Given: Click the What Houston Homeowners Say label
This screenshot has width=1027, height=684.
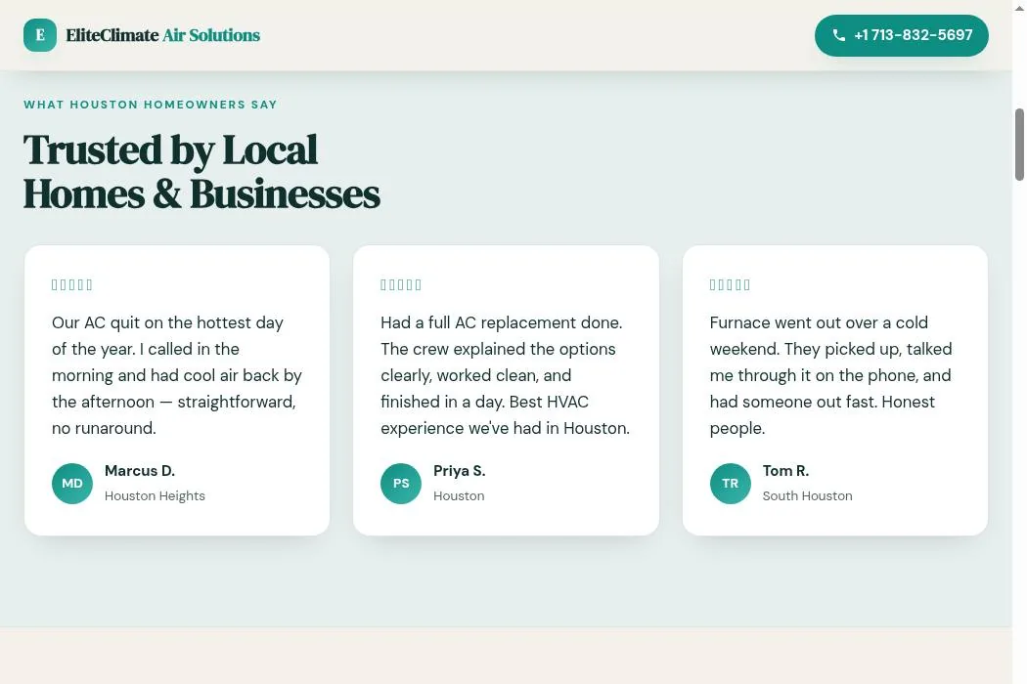Looking at the screenshot, I should tap(151, 105).
